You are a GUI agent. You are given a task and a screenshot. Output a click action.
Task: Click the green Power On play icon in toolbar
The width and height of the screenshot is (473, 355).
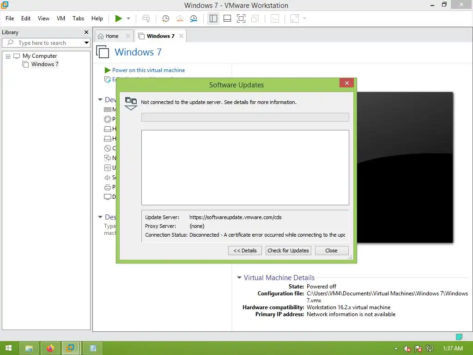(x=119, y=18)
